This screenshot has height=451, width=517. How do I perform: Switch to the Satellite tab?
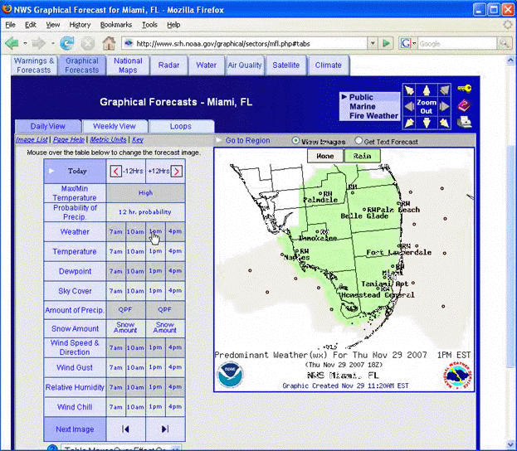coord(285,65)
